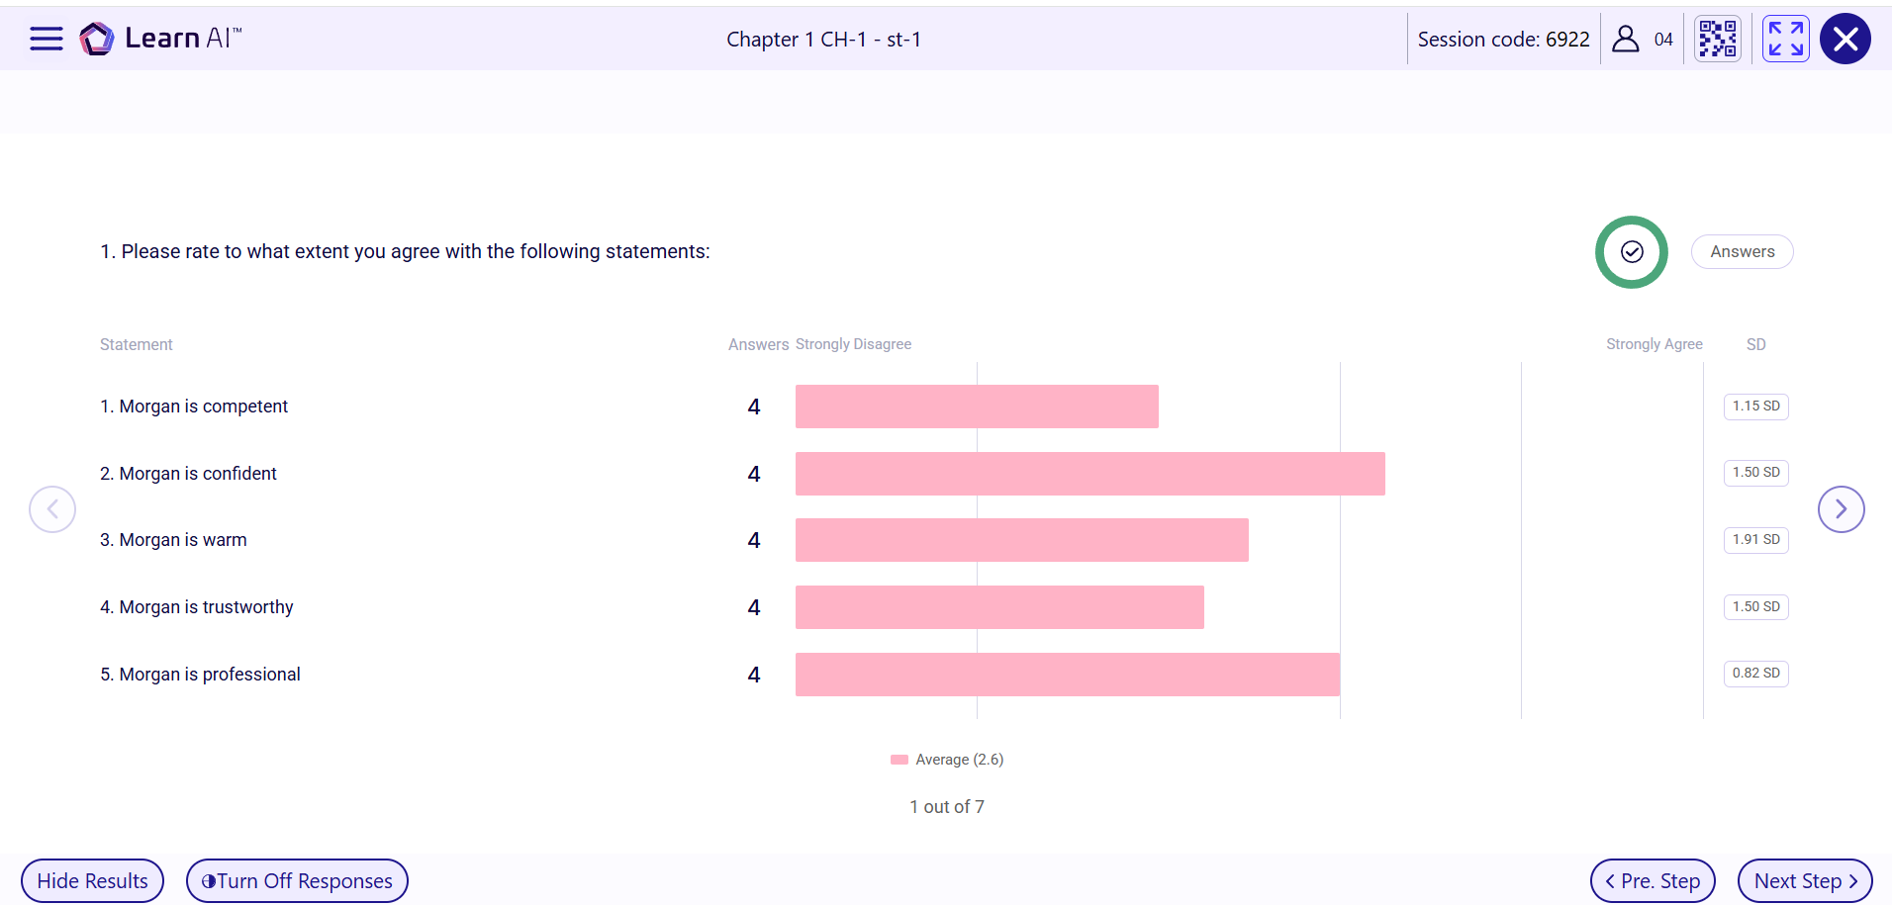Screen dimensions: 1892x905
Task: Click the question prompt text
Action: click(405, 251)
